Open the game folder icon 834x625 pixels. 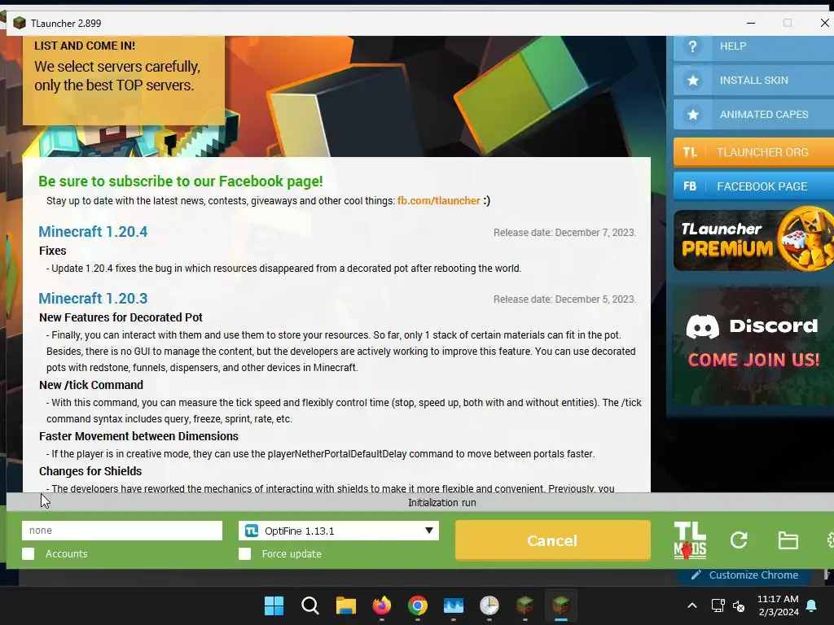(x=788, y=540)
